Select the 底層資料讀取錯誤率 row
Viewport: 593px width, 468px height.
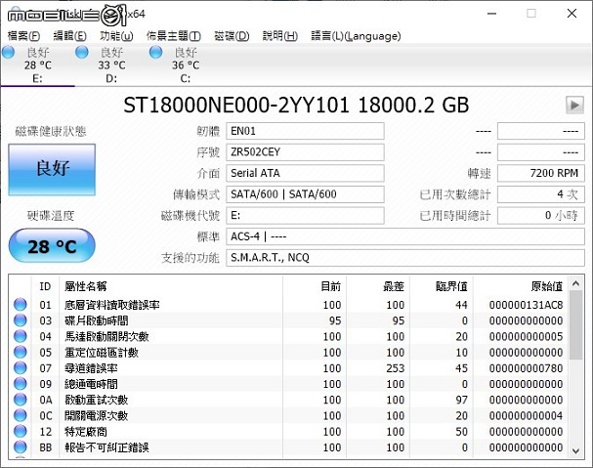coord(288,305)
